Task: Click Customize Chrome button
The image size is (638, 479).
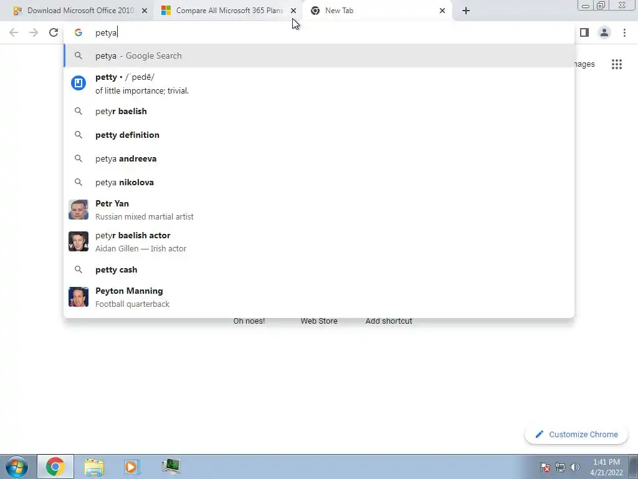Action: (x=576, y=435)
